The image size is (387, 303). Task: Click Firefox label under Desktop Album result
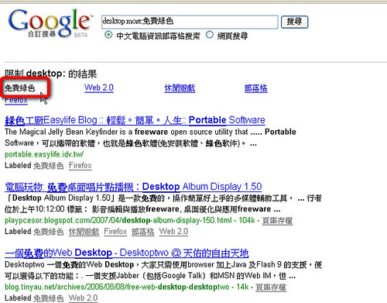pyautogui.click(x=115, y=232)
